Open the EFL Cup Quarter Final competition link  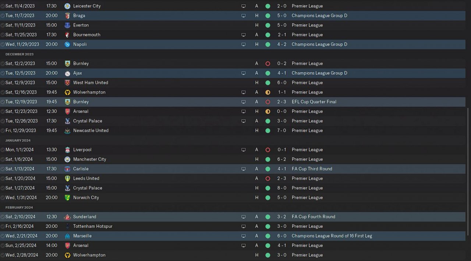point(314,102)
